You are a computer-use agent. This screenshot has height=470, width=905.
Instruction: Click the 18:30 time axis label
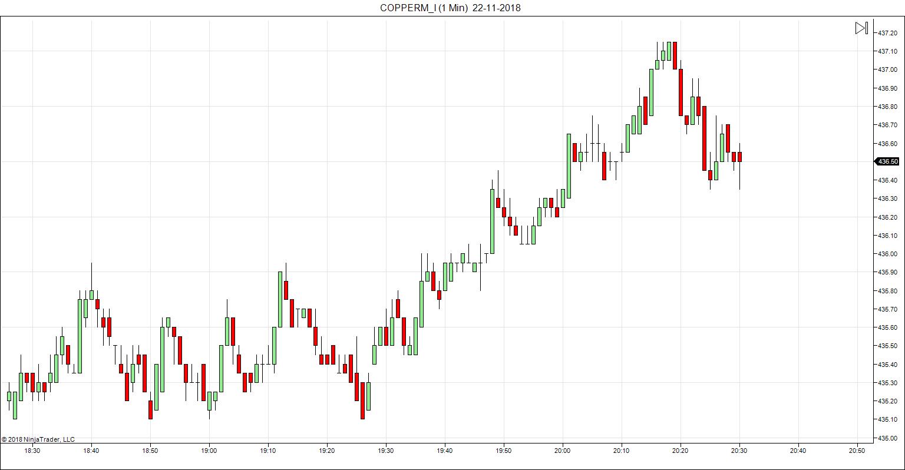(32, 451)
